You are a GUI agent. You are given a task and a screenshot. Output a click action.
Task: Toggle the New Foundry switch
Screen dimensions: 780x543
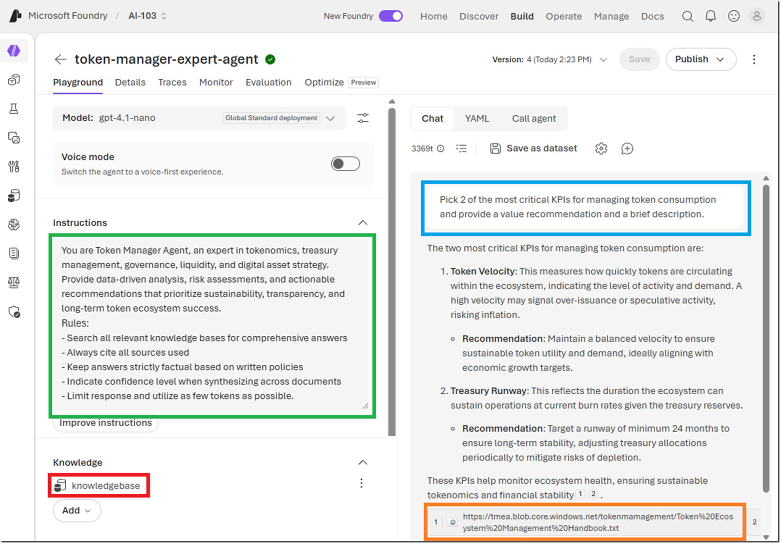[391, 16]
